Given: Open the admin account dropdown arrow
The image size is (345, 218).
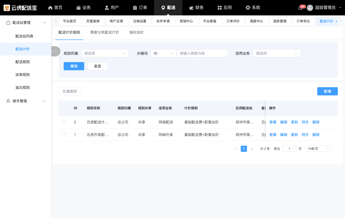Looking at the screenshot, I should click(x=340, y=8).
